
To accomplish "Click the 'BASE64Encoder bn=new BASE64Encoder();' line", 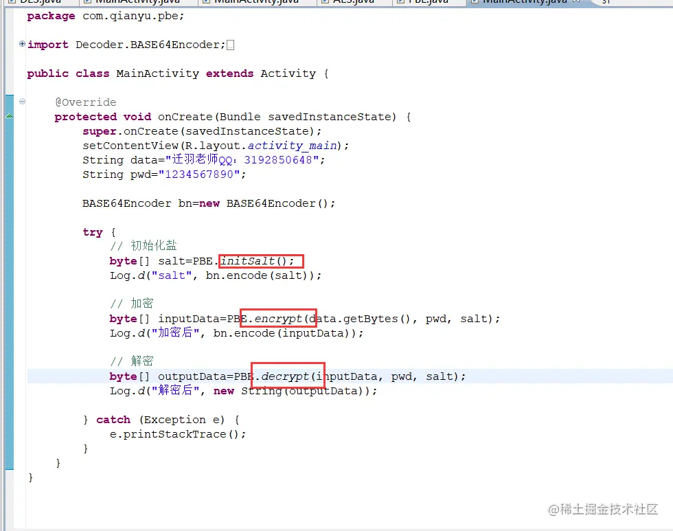I will pyautogui.click(x=209, y=203).
